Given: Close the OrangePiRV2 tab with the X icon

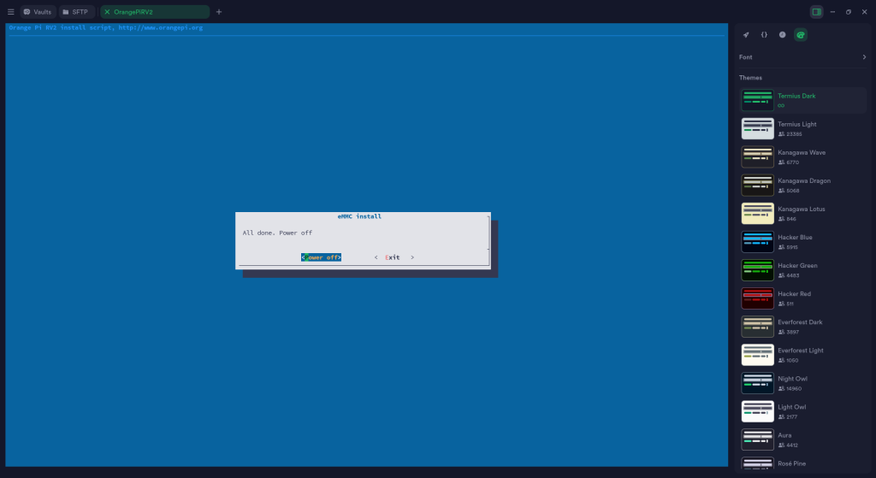Looking at the screenshot, I should (107, 12).
